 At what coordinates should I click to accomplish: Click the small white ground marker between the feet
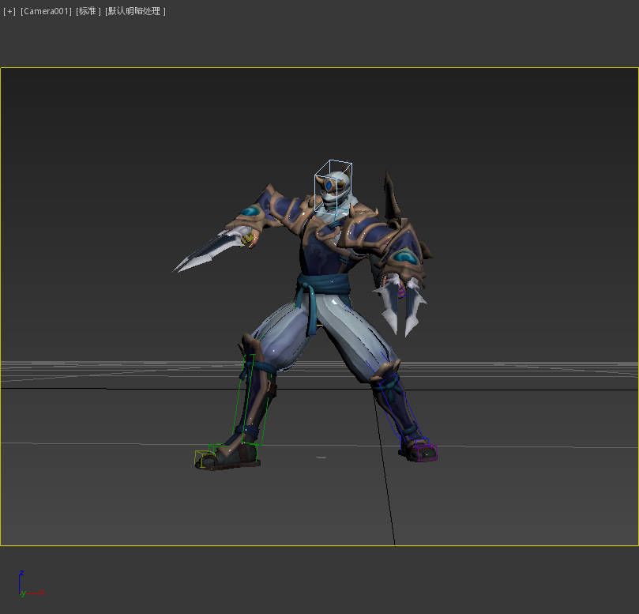[321, 457]
